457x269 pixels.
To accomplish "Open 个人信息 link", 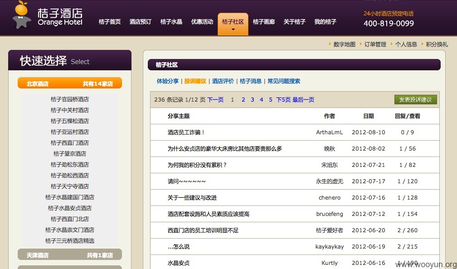I will coord(406,44).
